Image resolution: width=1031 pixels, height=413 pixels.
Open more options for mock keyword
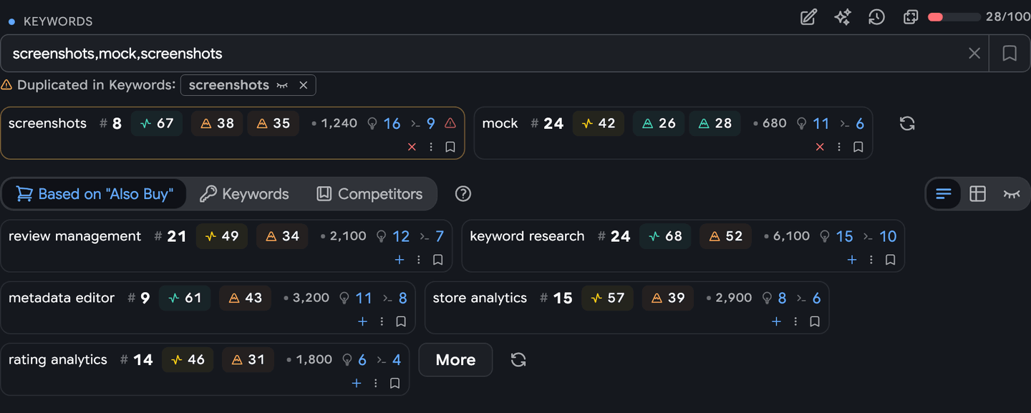[839, 147]
